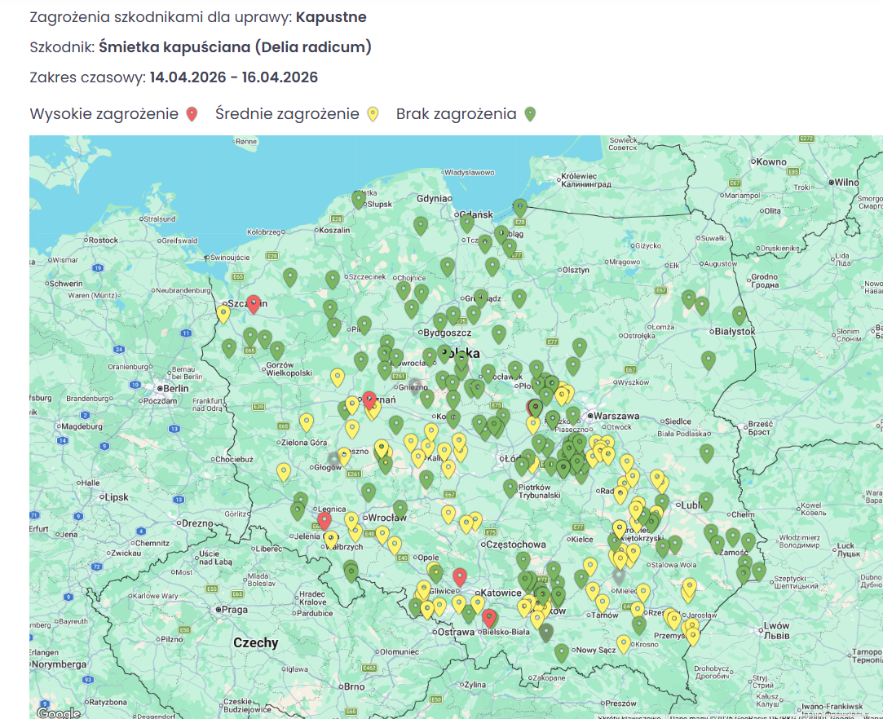
Task: Click the yellow marker above Głogów
Action: 344,456
